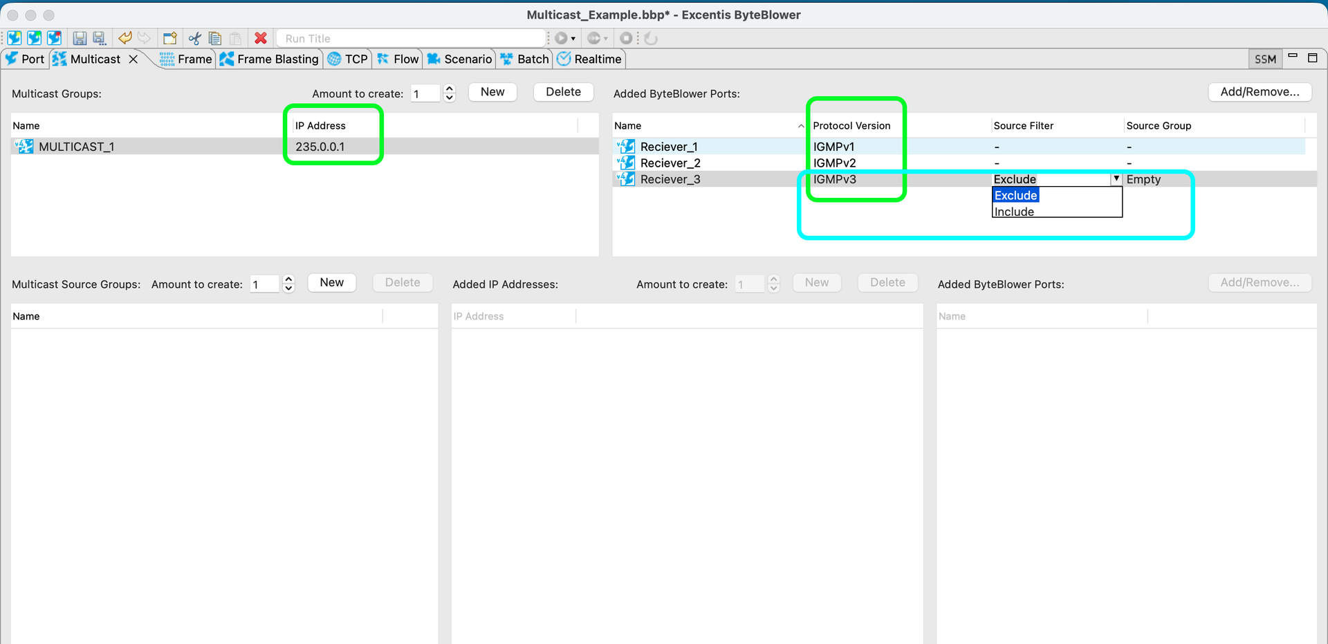Click the Copy icon in toolbar

tap(215, 38)
